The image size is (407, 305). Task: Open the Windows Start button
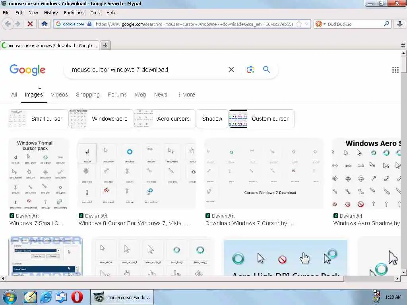click(10, 297)
